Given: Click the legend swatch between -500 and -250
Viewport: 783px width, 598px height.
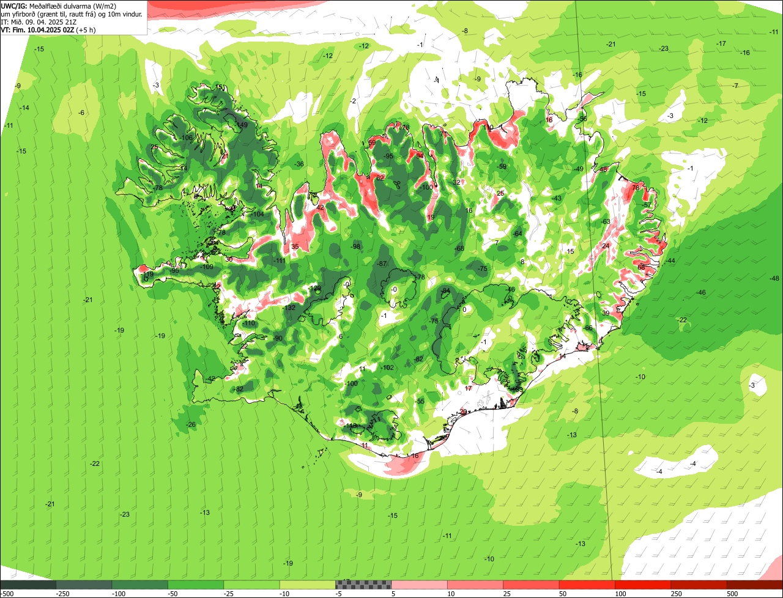Looking at the screenshot, I should tap(28, 585).
